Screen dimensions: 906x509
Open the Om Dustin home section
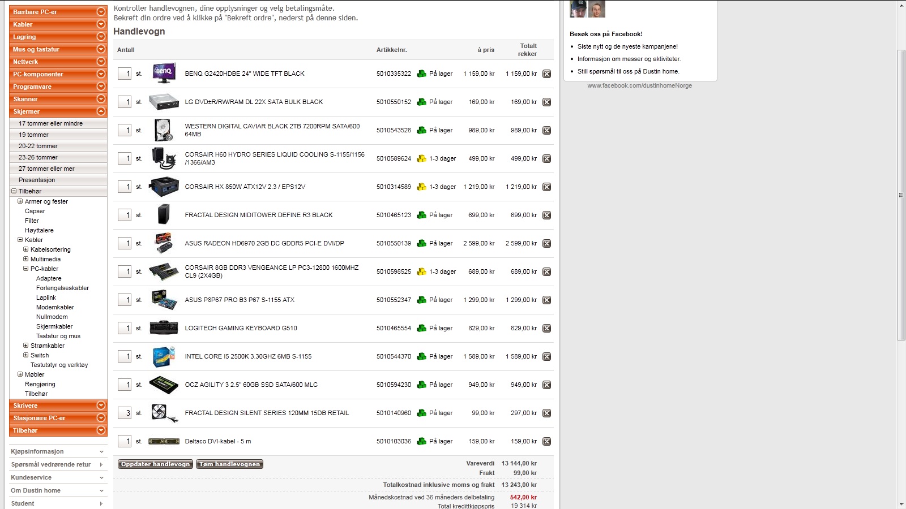tap(58, 490)
